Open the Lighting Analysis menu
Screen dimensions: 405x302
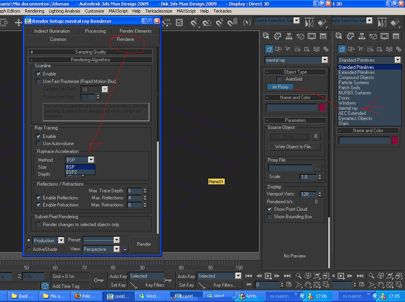[64, 11]
